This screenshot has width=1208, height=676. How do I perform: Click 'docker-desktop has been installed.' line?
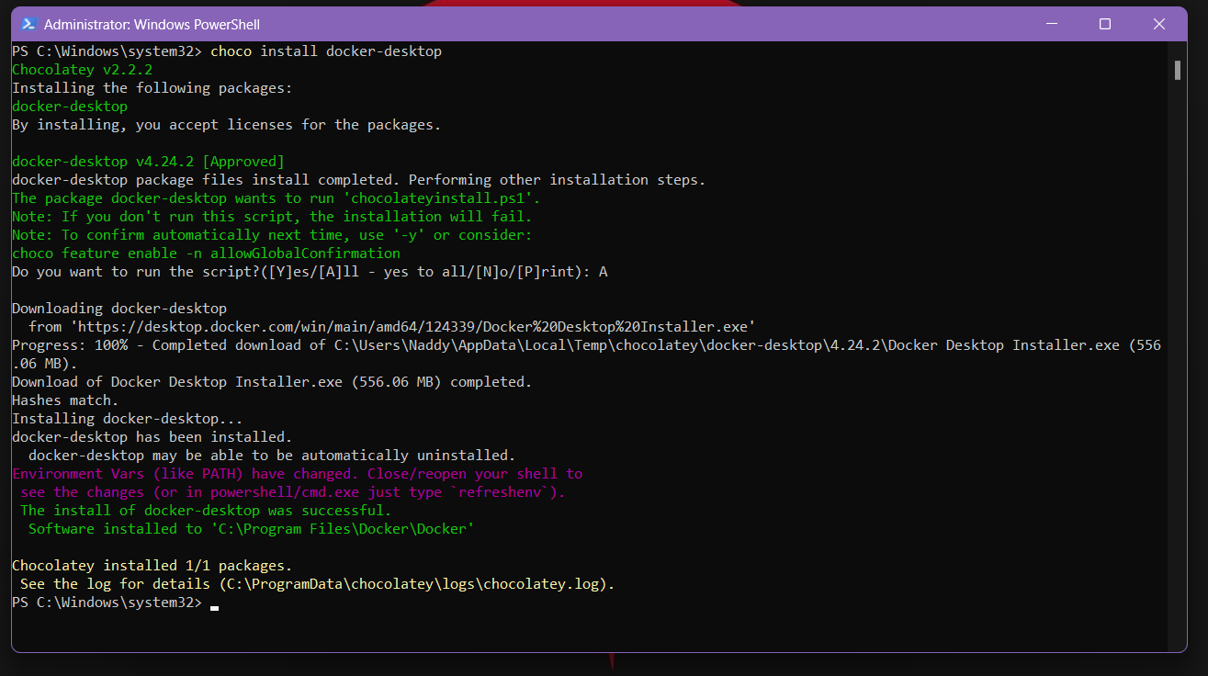point(152,437)
